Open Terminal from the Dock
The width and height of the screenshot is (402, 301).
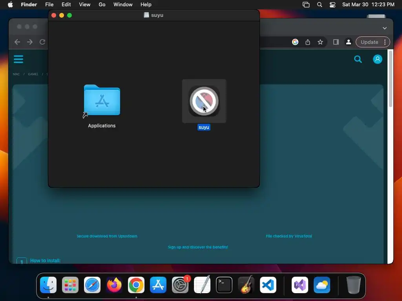(224, 285)
